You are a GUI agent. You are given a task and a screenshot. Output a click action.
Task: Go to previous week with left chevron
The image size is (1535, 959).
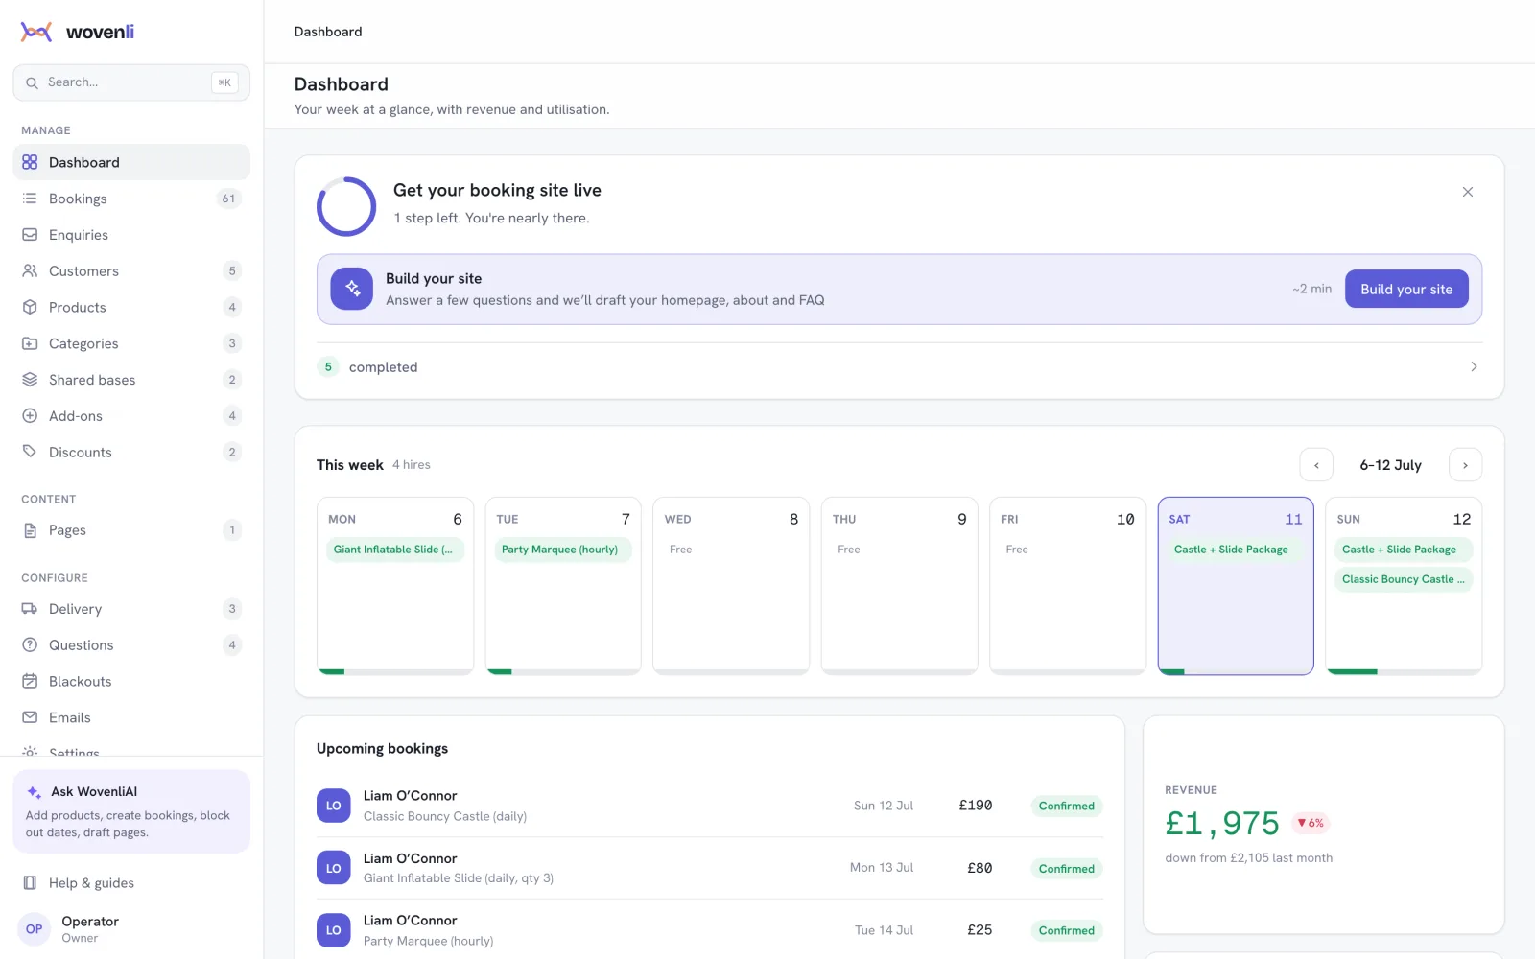pos(1316,465)
